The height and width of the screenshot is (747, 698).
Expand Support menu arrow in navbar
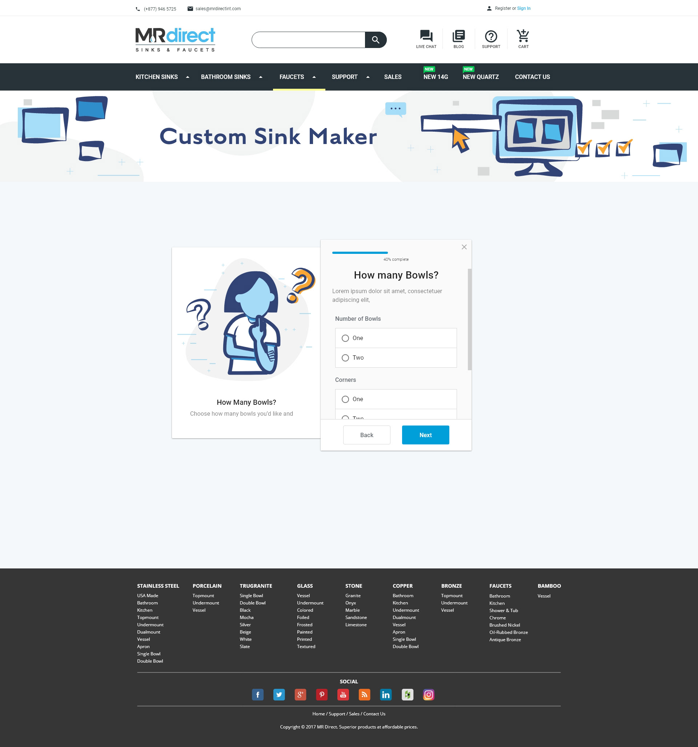[368, 77]
